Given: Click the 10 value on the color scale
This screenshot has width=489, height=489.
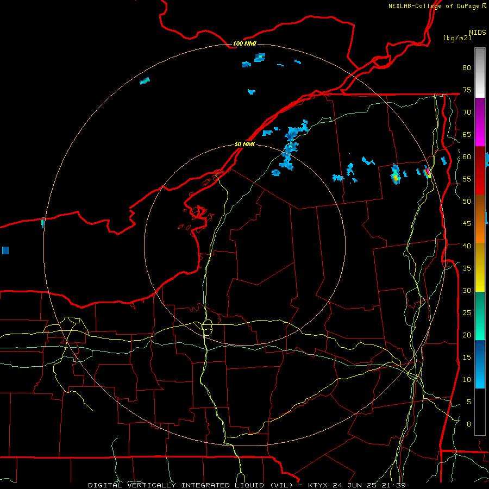Looking at the screenshot, I should pos(467,380).
